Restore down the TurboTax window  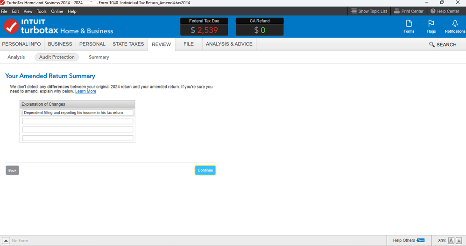[442, 3]
